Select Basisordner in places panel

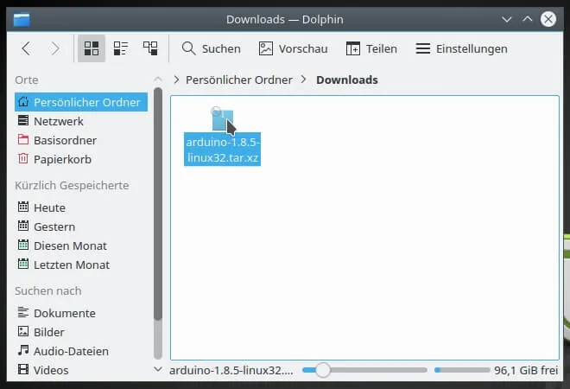click(65, 140)
